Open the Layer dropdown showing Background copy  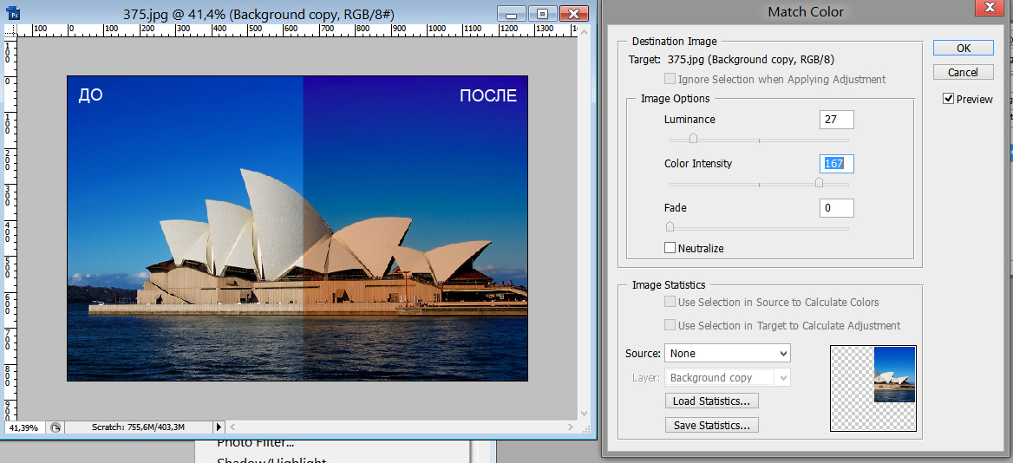pyautogui.click(x=728, y=378)
